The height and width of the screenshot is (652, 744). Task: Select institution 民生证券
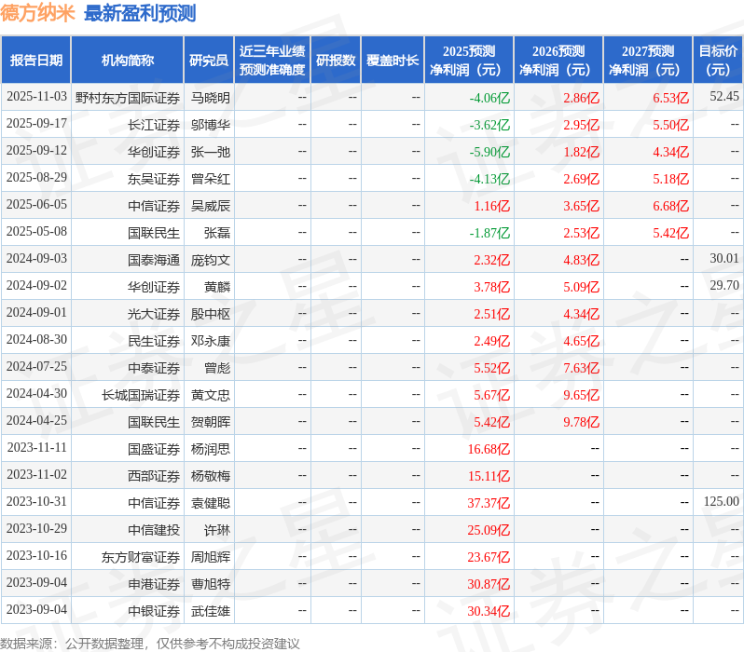pyautogui.click(x=154, y=341)
